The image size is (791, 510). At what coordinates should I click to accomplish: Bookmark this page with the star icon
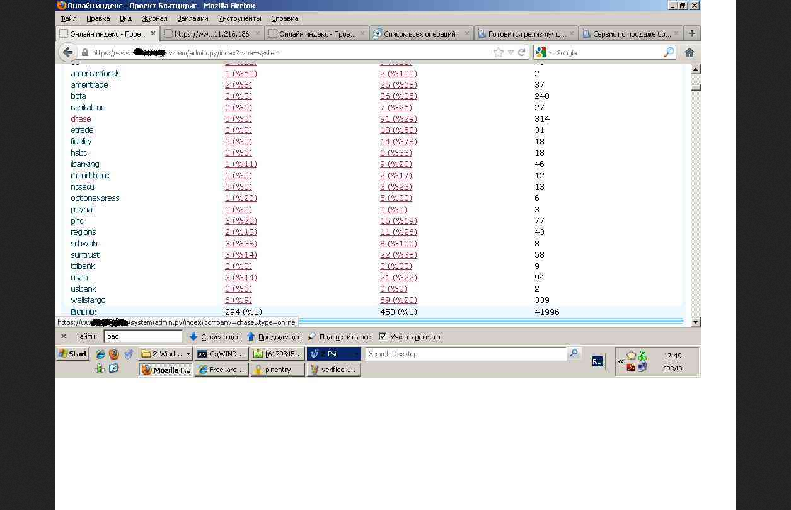(499, 53)
